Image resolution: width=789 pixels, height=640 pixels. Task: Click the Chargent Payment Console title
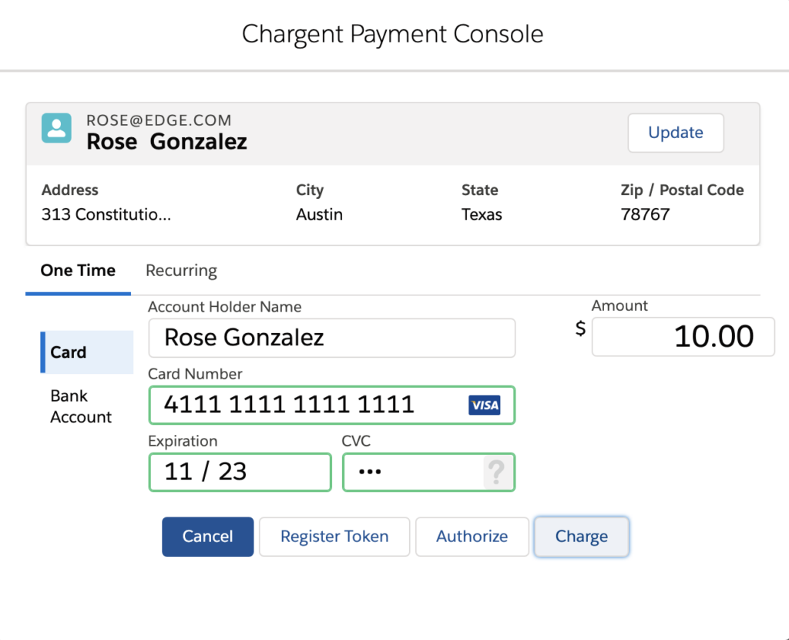[392, 34]
